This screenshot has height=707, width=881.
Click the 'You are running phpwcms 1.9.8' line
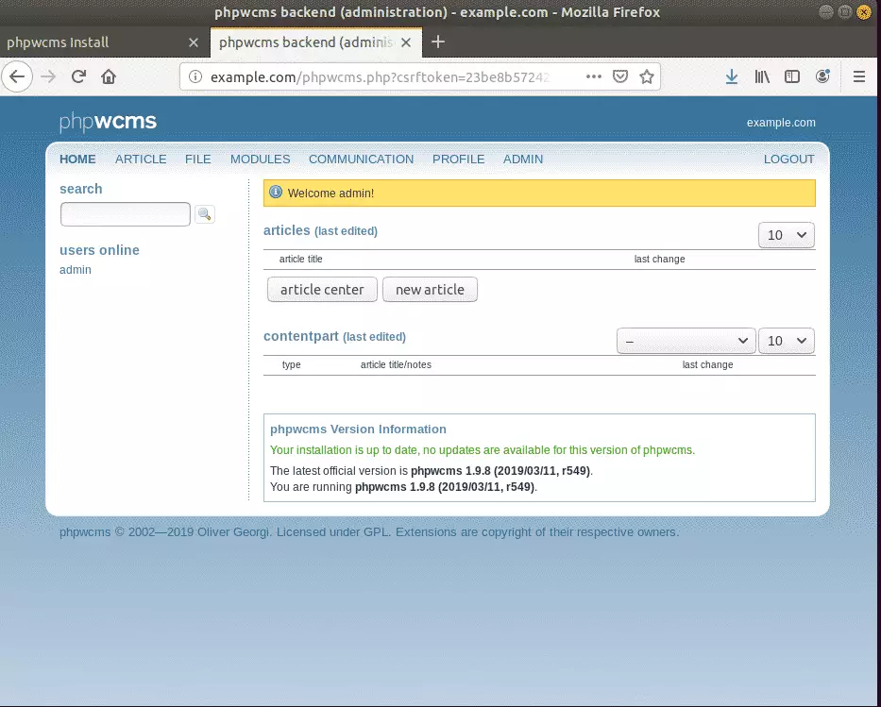[x=403, y=487]
